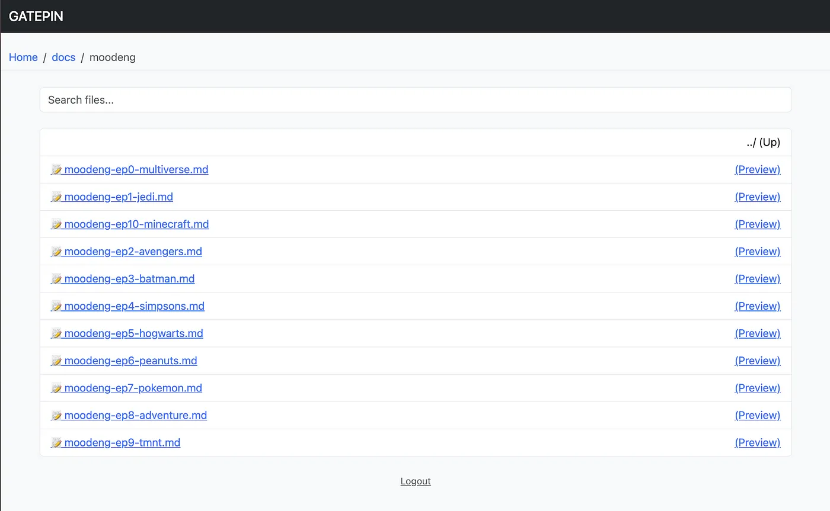The height and width of the screenshot is (511, 830).
Task: Go to Home in breadcrumb
Action: click(x=23, y=57)
